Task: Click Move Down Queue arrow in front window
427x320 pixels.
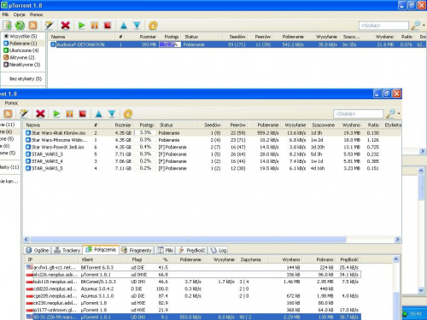Action: tap(112, 113)
